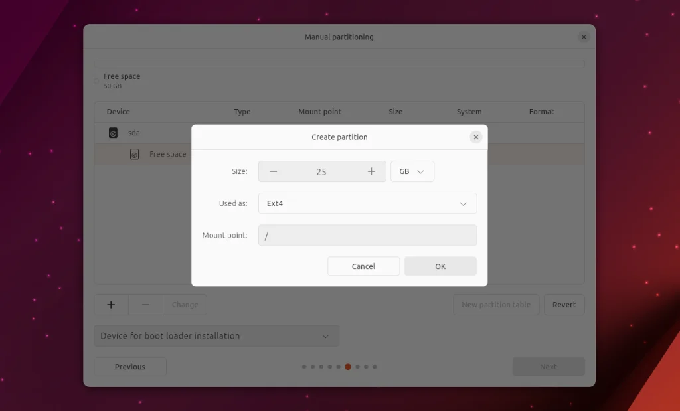Close the Create partition dialog with its X icon
This screenshot has width=680, height=411.
[475, 137]
